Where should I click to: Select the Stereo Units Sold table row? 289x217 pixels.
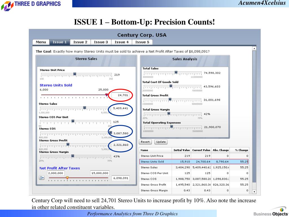(x=194, y=162)
